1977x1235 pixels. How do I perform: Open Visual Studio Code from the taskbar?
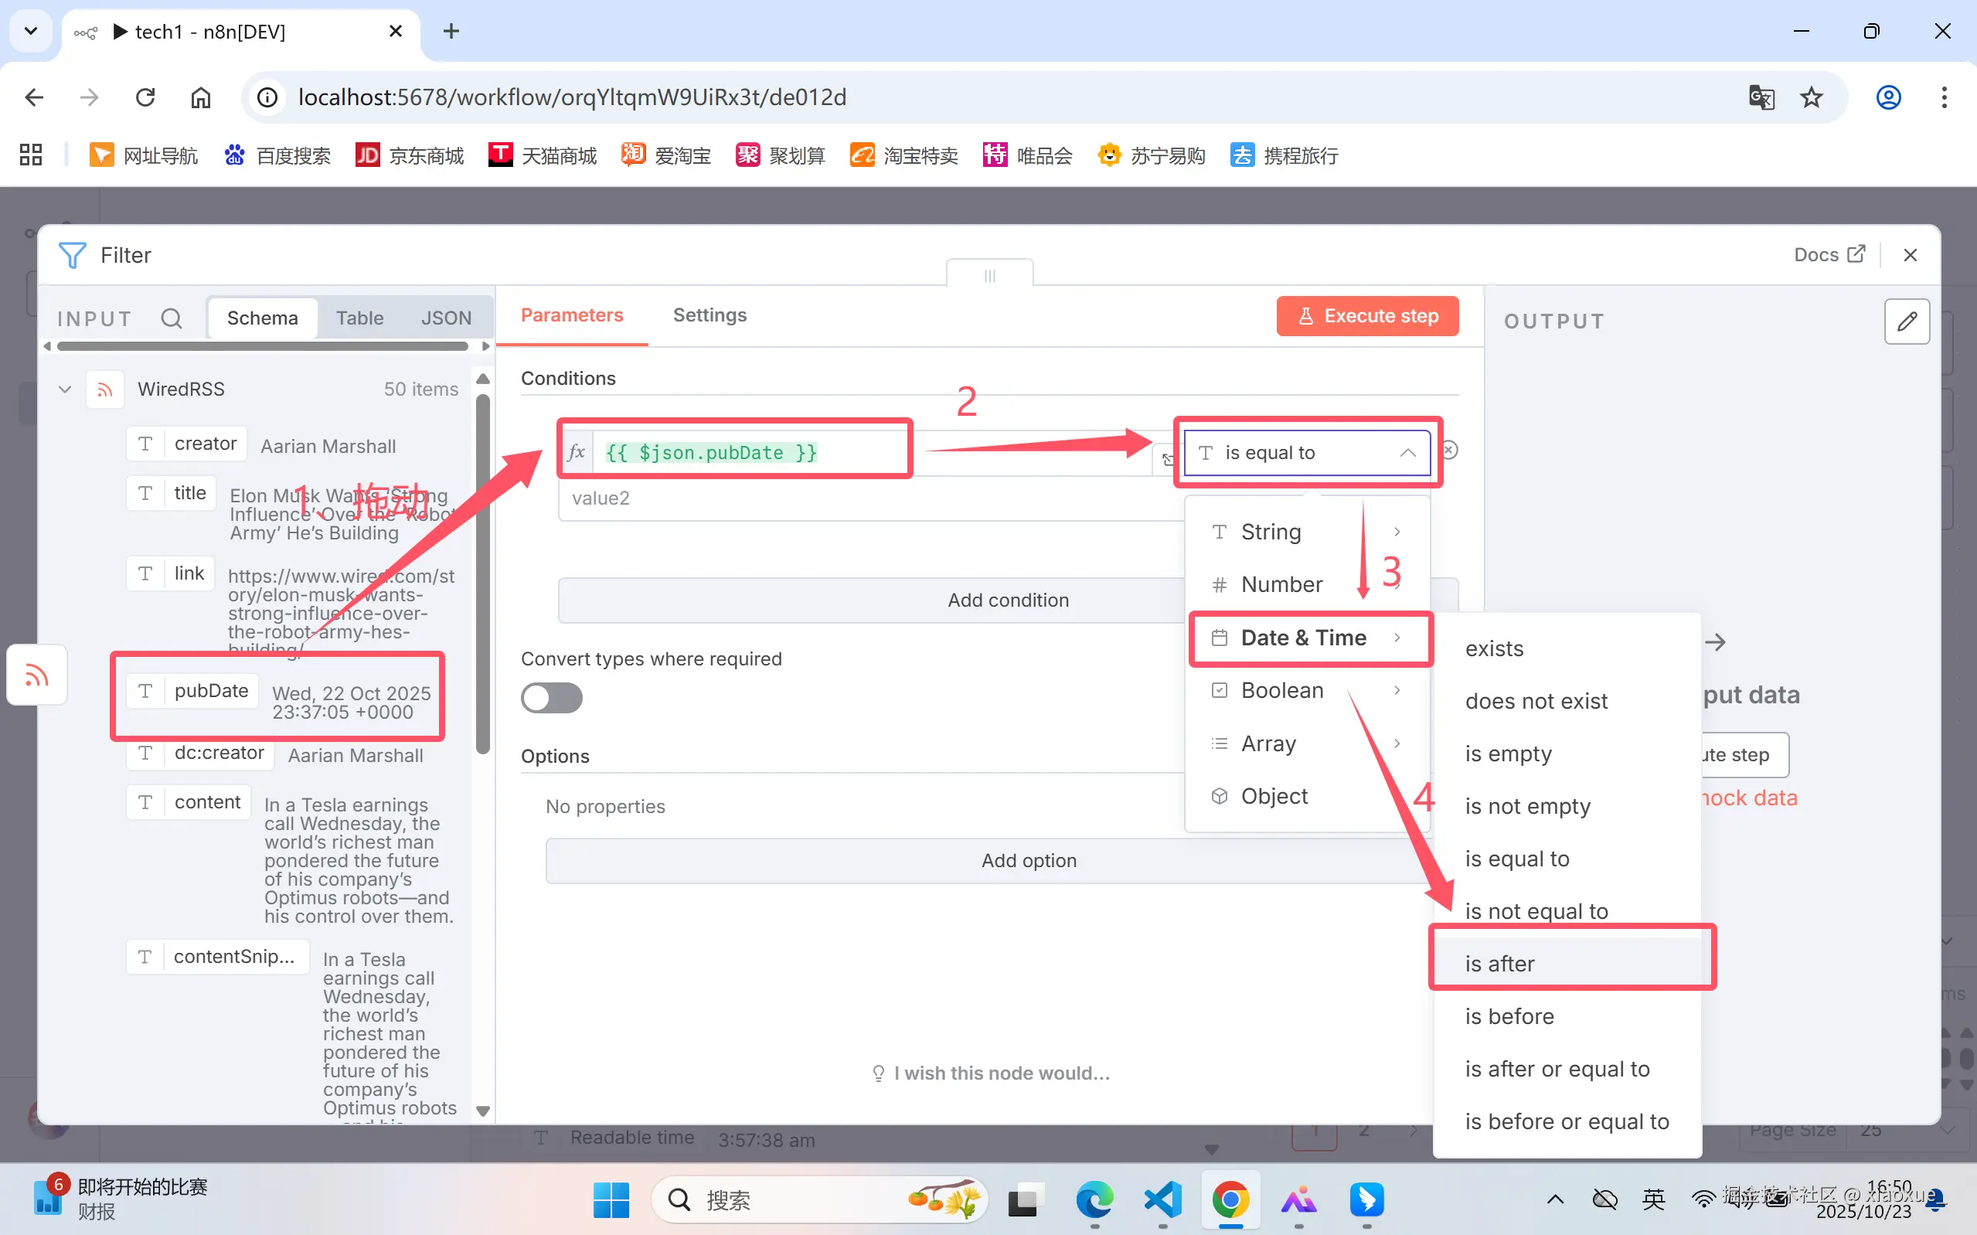point(1162,1199)
